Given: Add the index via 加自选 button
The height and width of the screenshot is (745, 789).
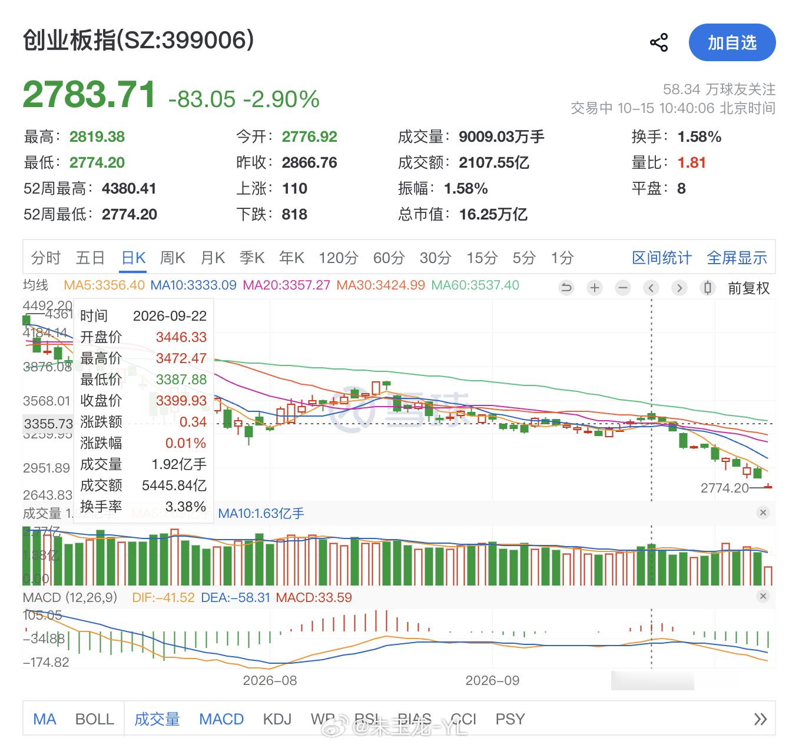Looking at the screenshot, I should click(732, 42).
